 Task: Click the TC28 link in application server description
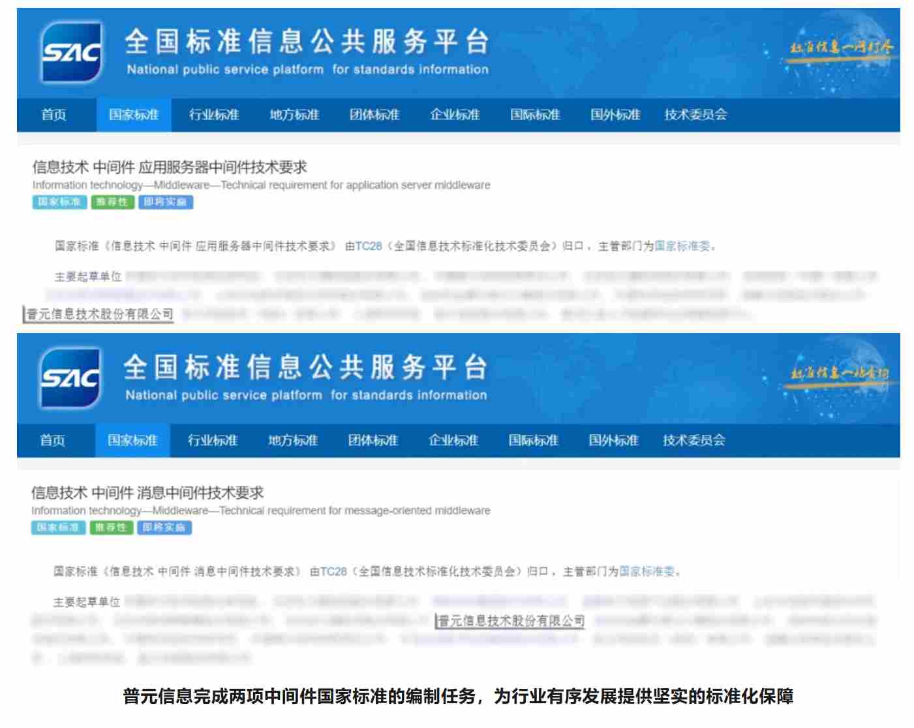(369, 246)
